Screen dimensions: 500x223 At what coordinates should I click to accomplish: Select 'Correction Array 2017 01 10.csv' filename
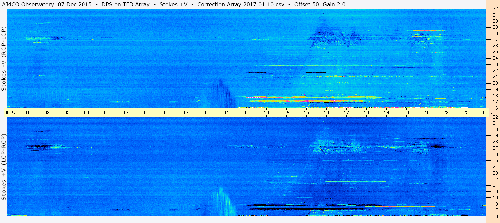coord(241,4)
